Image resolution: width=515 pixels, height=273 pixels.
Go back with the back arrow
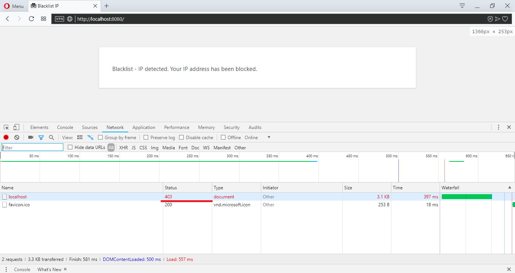point(8,19)
